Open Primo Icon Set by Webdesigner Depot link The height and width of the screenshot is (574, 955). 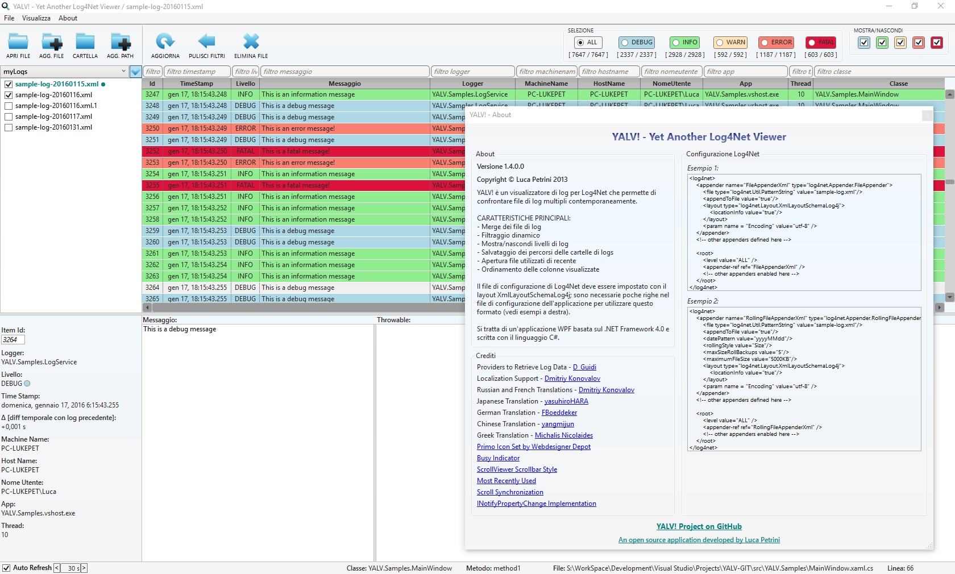(534, 447)
